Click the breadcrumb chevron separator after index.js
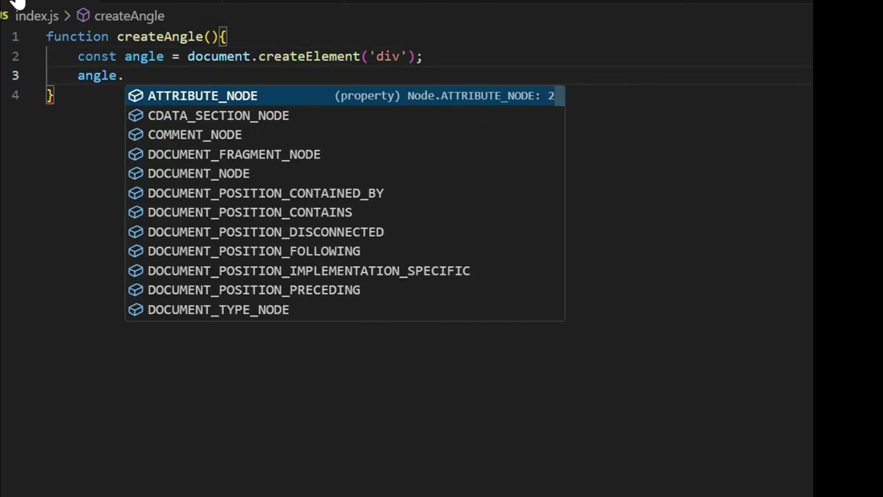Viewport: 883px width, 497px height. tap(67, 15)
